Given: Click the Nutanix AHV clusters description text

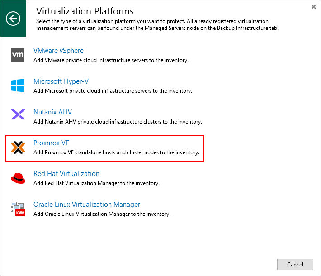Looking at the screenshot, I should (x=118, y=122).
